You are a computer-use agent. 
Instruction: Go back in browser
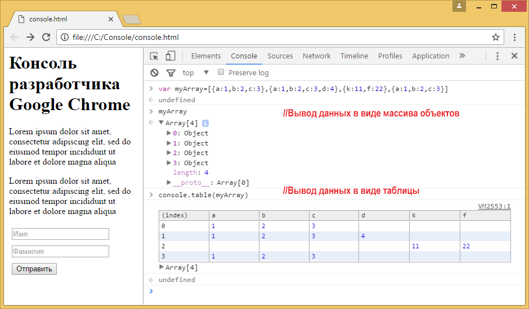(x=15, y=37)
